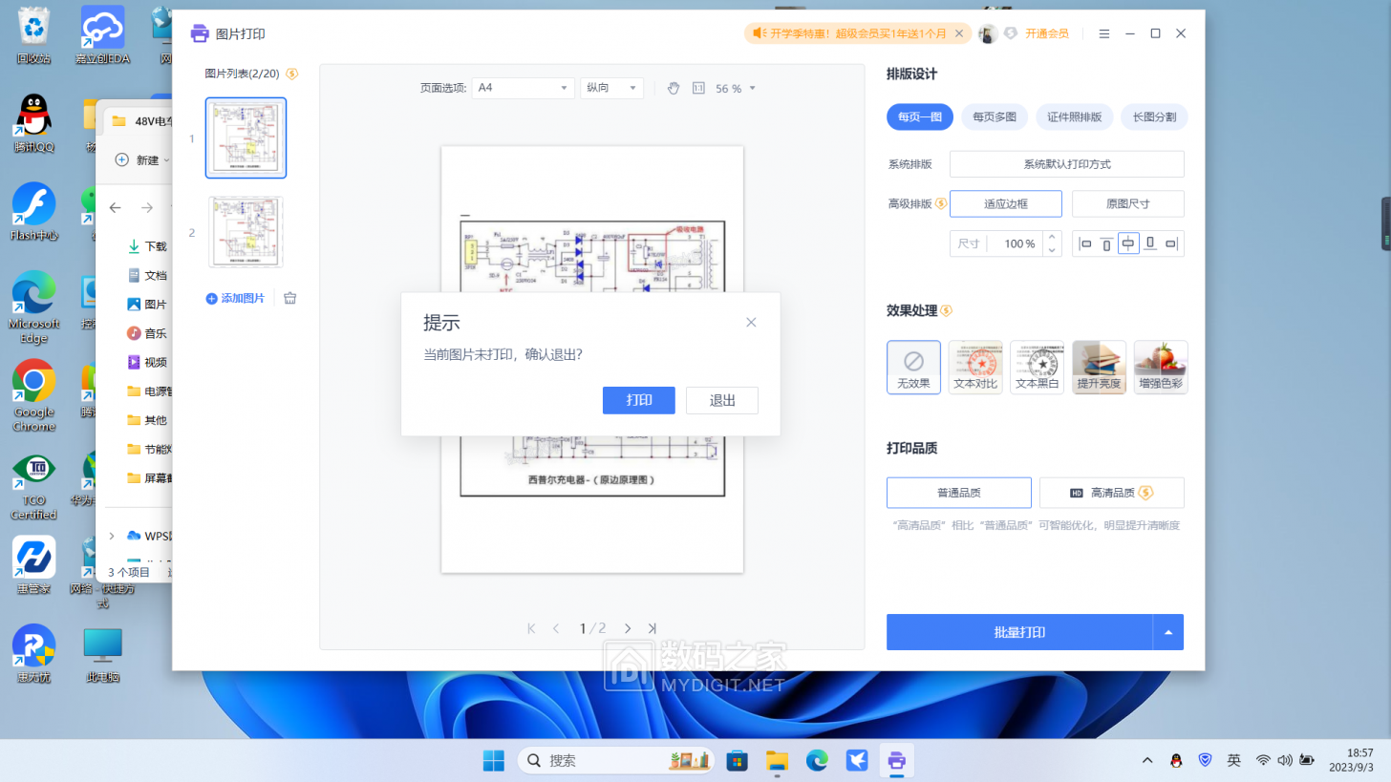Open 音乐 in the File Explorer sidebar
The height and width of the screenshot is (782, 1391).
pyautogui.click(x=147, y=333)
